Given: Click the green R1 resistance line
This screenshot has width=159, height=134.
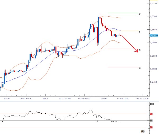Looking at the screenshot, I should pos(123,13).
